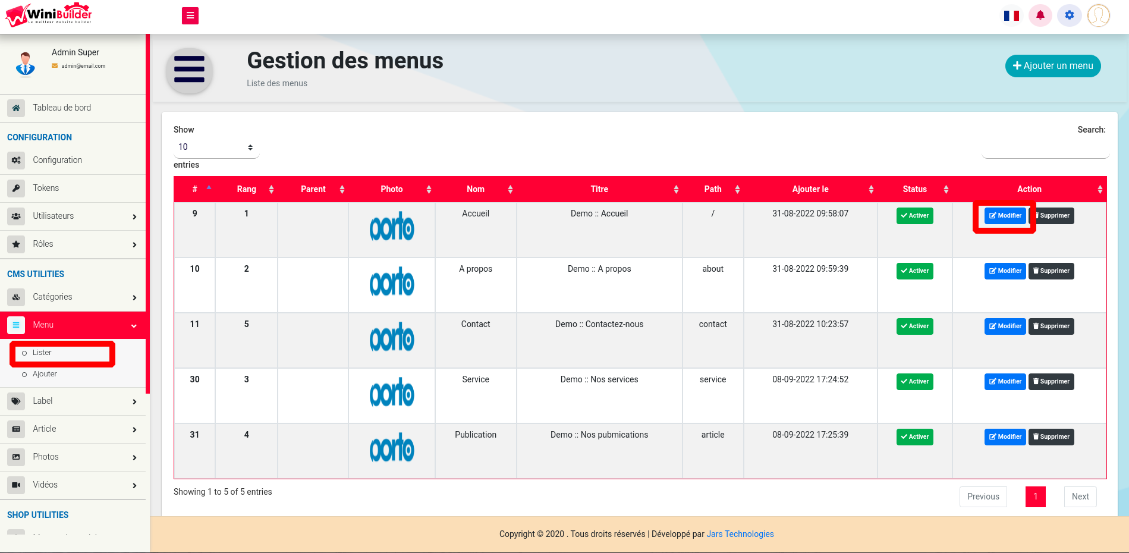Sort table by Nom column
The height and width of the screenshot is (553, 1129).
[476, 189]
